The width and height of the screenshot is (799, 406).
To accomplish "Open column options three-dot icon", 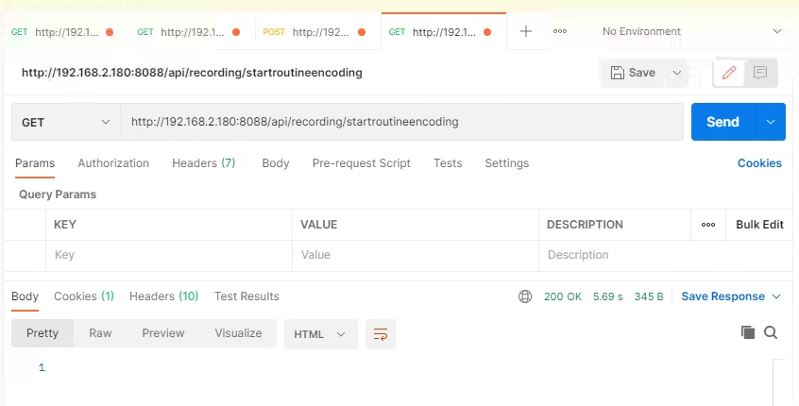I will tap(708, 225).
